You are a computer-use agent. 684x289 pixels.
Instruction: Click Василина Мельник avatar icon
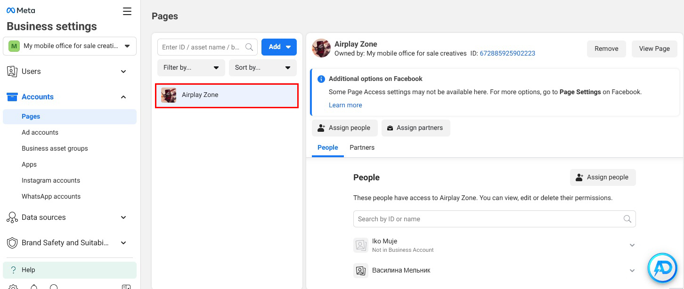(x=361, y=271)
